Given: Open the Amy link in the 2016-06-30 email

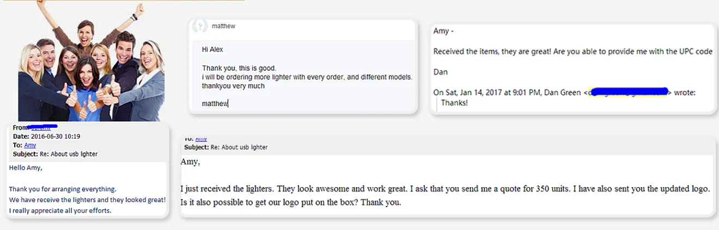Looking at the screenshot, I should pyautogui.click(x=30, y=145).
